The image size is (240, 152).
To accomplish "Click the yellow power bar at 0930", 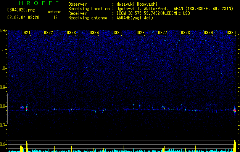I will tap(235, 146).
